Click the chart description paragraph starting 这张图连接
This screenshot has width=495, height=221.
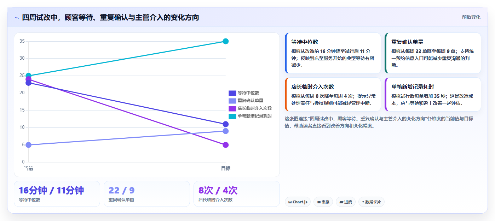click(x=379, y=122)
